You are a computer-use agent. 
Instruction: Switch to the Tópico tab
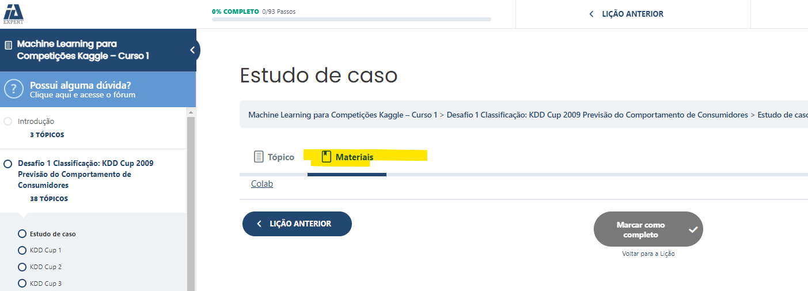pos(274,157)
